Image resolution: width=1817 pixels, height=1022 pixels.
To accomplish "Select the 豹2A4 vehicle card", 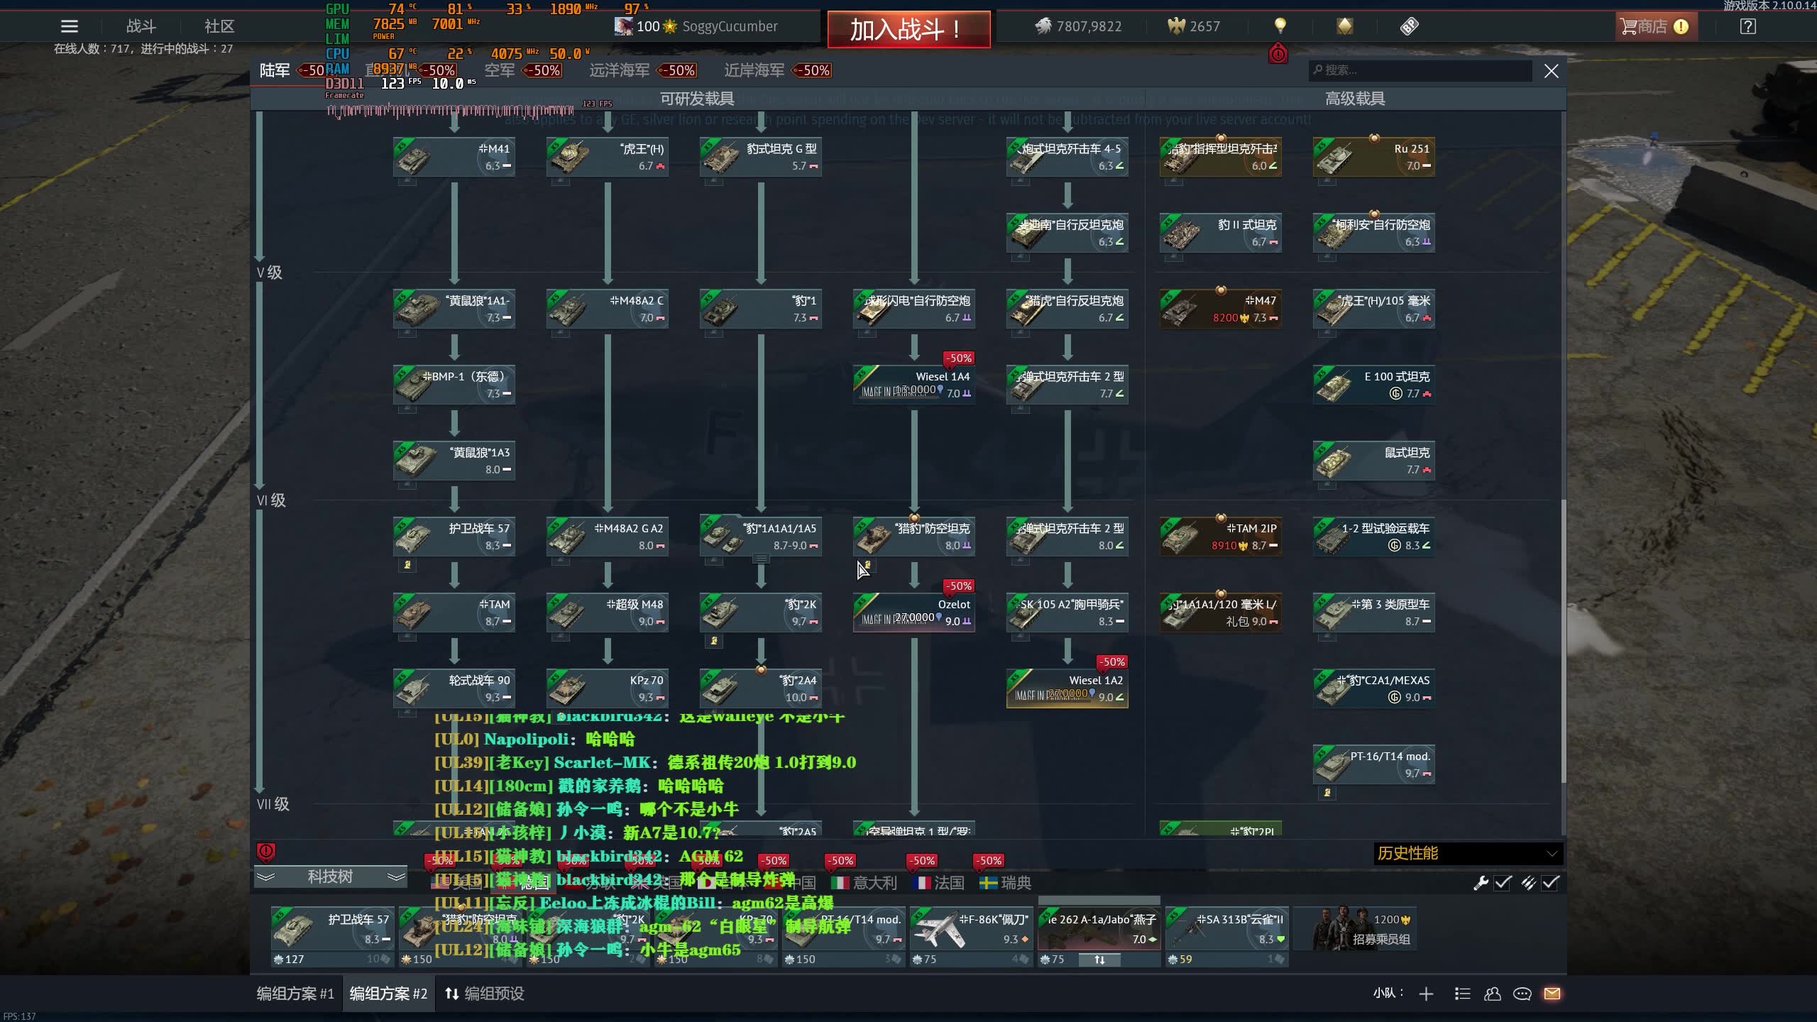I will 761,688.
